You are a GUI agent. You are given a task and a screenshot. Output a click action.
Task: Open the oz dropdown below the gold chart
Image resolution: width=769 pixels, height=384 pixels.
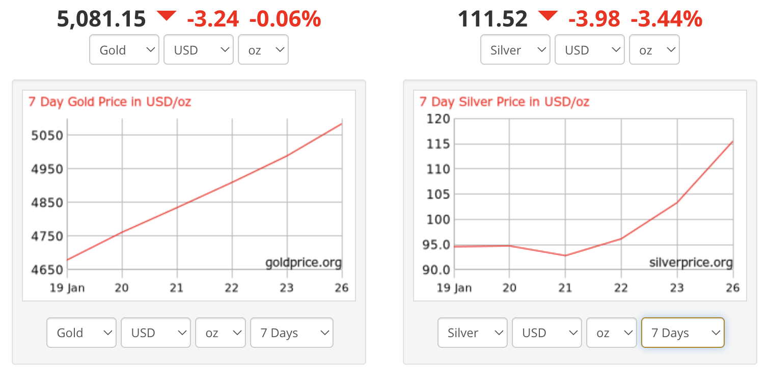pos(220,332)
